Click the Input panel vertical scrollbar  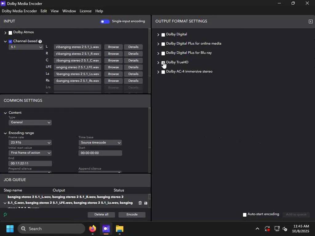(x=149, y=53)
